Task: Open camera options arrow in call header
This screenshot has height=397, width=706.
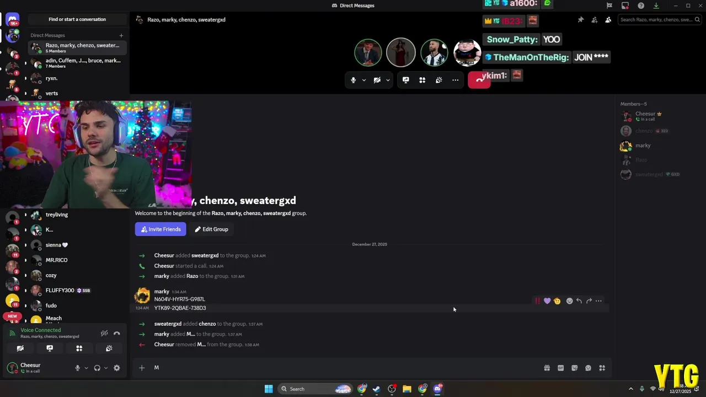Action: pos(388,80)
